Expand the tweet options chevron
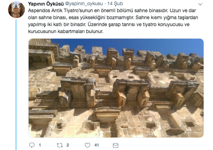Viewport: 213px width, 150px height. tap(200, 4)
